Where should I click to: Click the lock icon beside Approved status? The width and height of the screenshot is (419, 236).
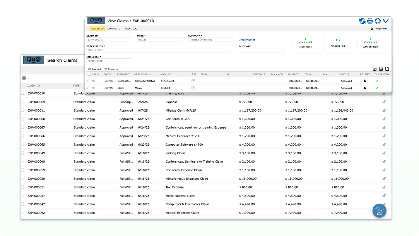[371, 29]
